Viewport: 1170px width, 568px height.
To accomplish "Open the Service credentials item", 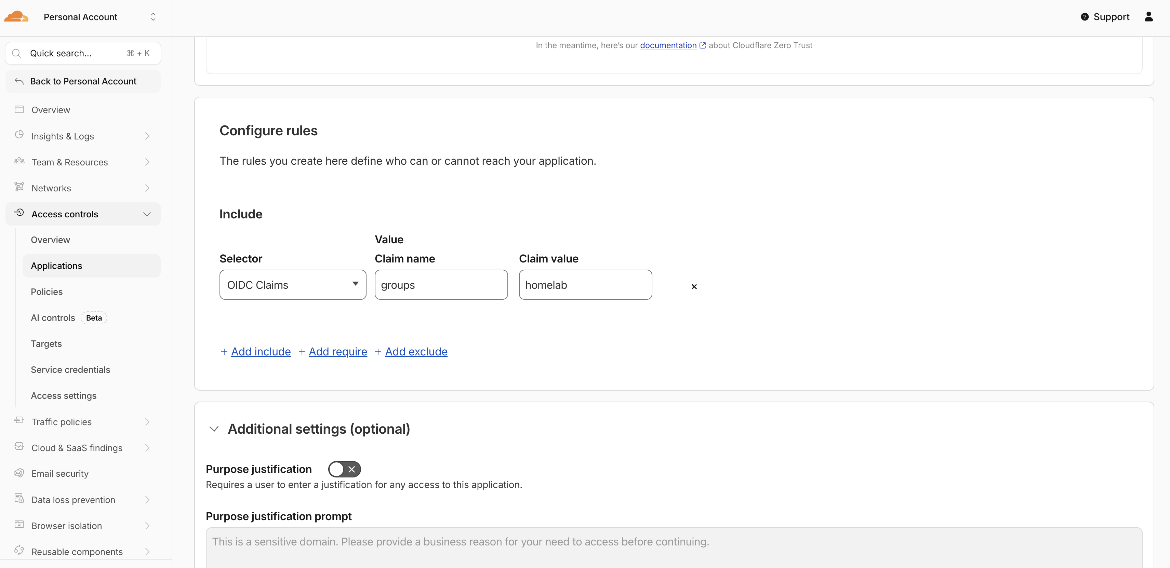I will tap(91, 369).
